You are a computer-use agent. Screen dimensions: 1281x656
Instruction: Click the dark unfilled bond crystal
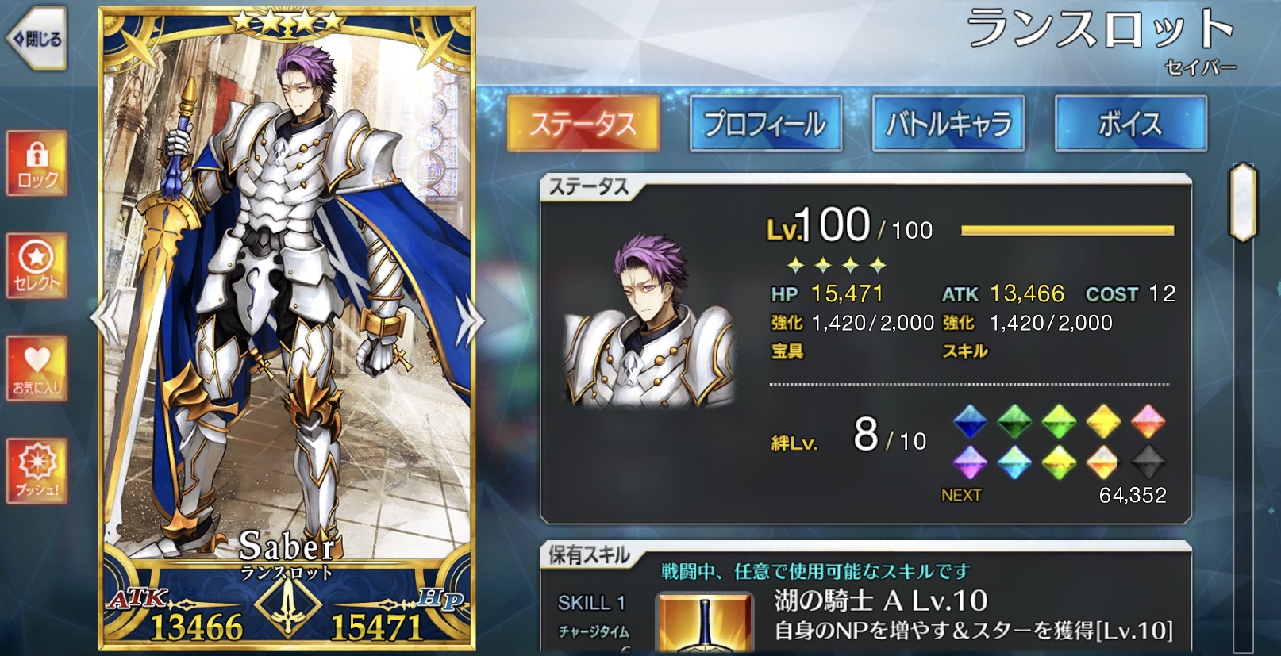[x=1148, y=462]
